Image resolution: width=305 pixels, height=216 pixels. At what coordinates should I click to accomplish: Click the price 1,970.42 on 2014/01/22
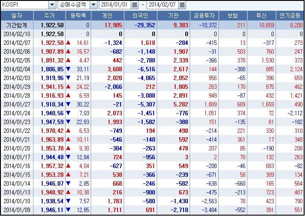52,131
